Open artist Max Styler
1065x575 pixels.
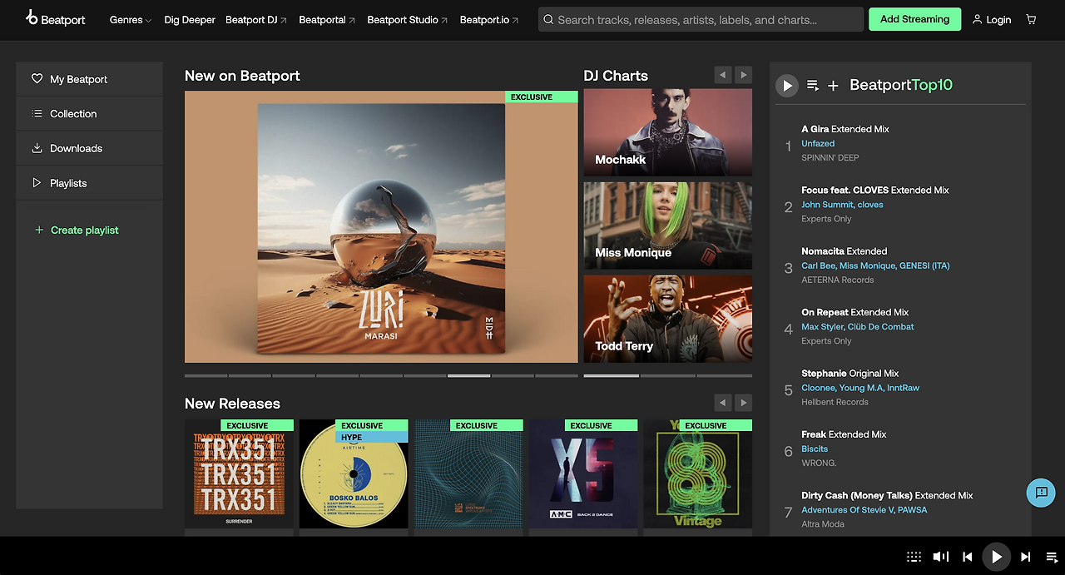tap(822, 327)
